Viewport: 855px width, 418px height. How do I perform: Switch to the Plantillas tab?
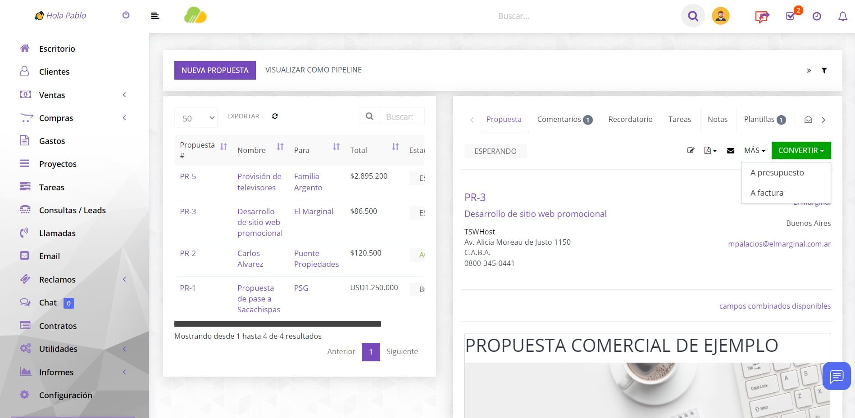(764, 119)
